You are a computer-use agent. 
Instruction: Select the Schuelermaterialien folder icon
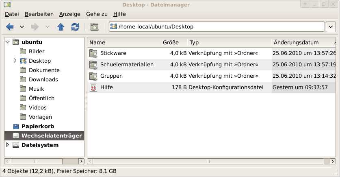93,65
